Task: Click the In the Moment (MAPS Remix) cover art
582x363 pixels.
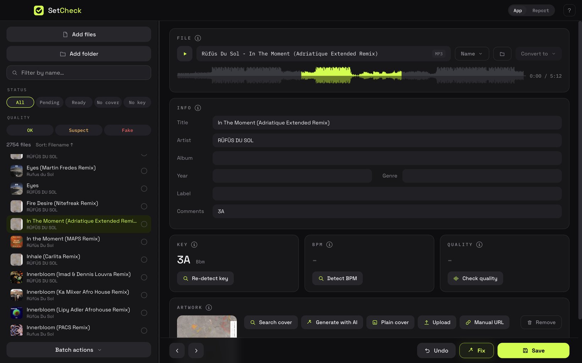Action: click(17, 242)
